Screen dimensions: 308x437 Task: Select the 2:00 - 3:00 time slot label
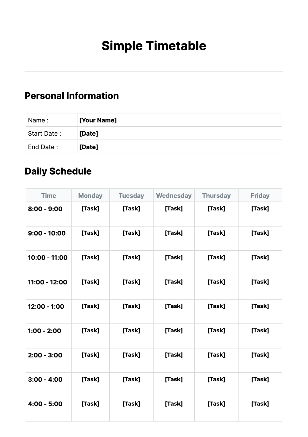pos(45,355)
